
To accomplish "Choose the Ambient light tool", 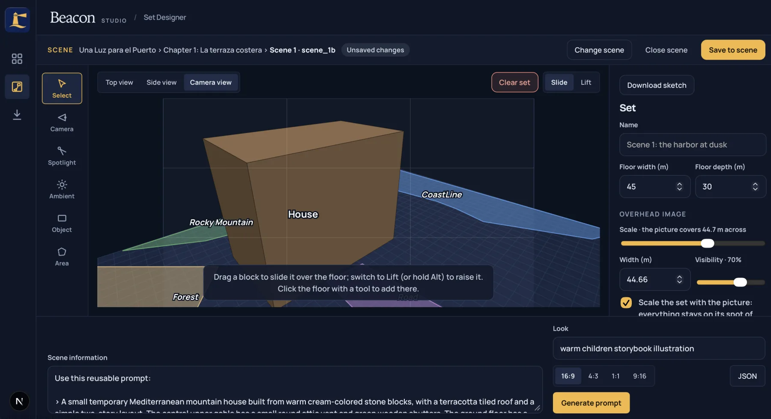I will [62, 189].
